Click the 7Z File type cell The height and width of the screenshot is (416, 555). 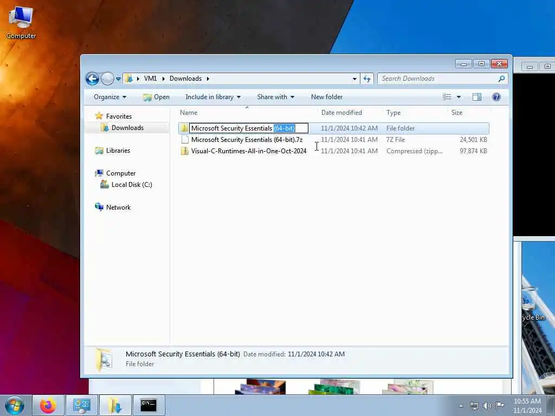tap(395, 140)
